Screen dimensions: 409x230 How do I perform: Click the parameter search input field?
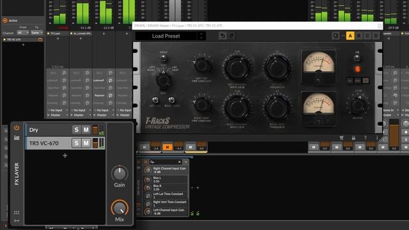point(165,162)
